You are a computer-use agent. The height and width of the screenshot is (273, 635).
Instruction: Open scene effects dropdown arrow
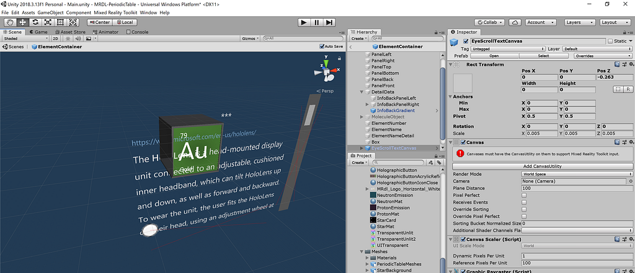pos(95,38)
